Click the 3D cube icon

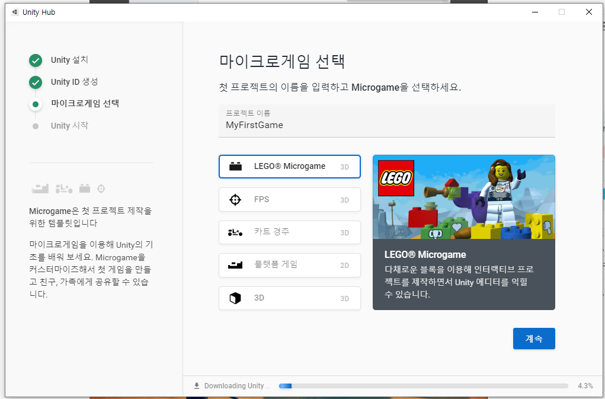[235, 298]
